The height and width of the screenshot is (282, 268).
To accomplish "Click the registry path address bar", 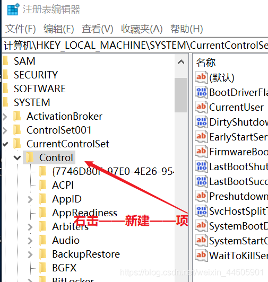I will point(135,46).
